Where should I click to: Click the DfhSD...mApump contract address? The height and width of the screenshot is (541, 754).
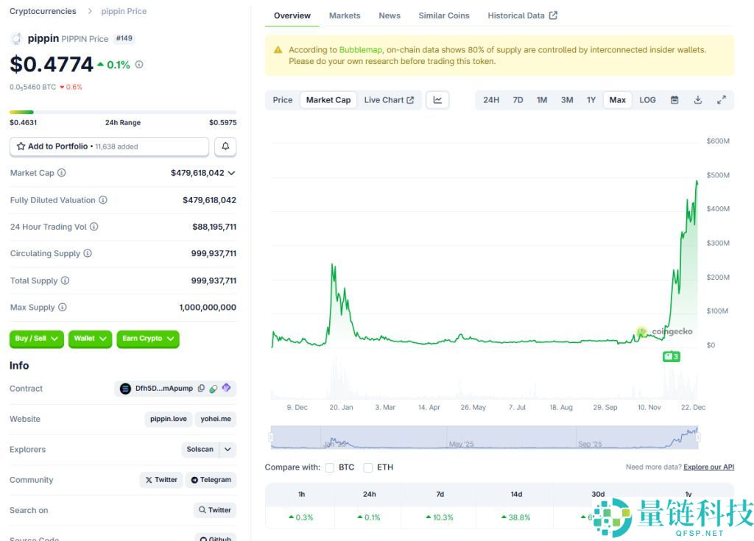pos(163,388)
